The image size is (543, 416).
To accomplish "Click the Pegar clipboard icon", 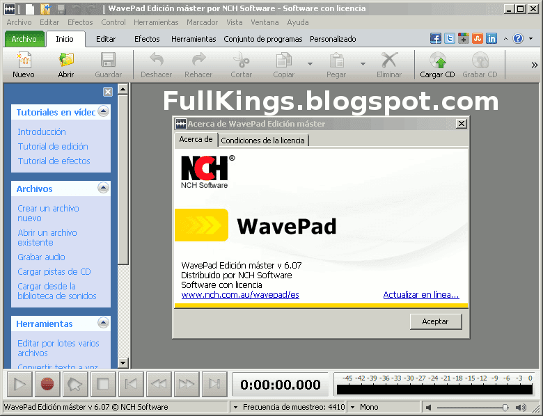I will tap(336, 61).
